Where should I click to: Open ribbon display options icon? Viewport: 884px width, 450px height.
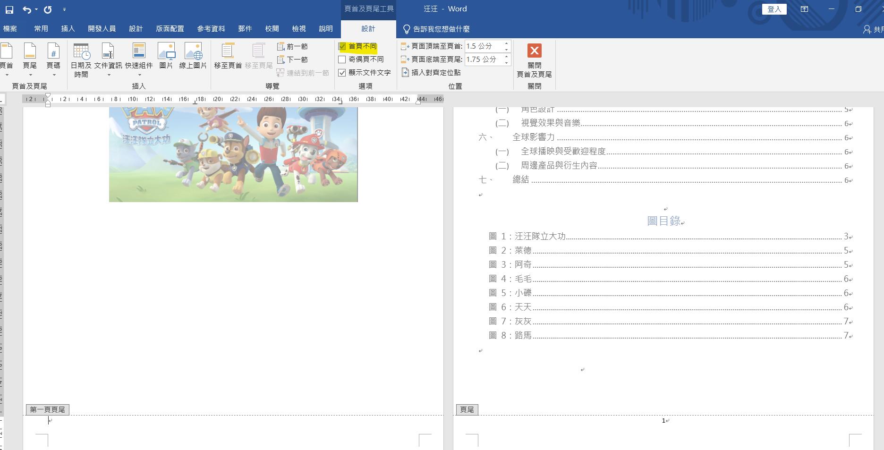(x=804, y=9)
